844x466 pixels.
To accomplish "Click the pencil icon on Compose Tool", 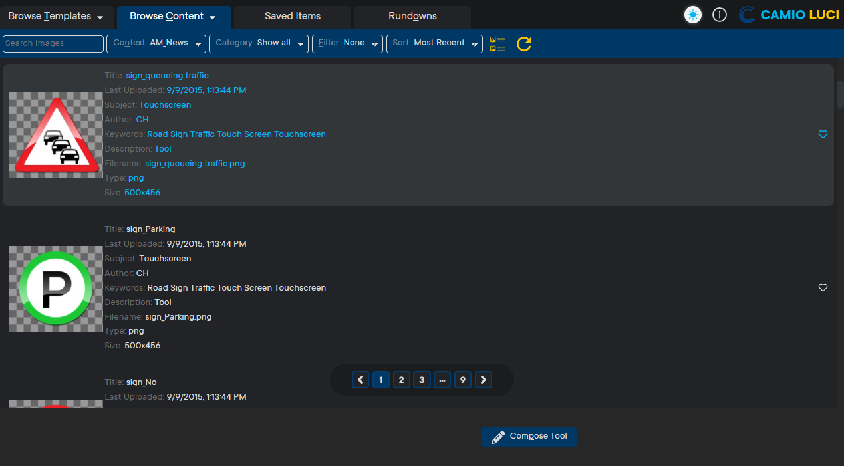I will coord(498,437).
